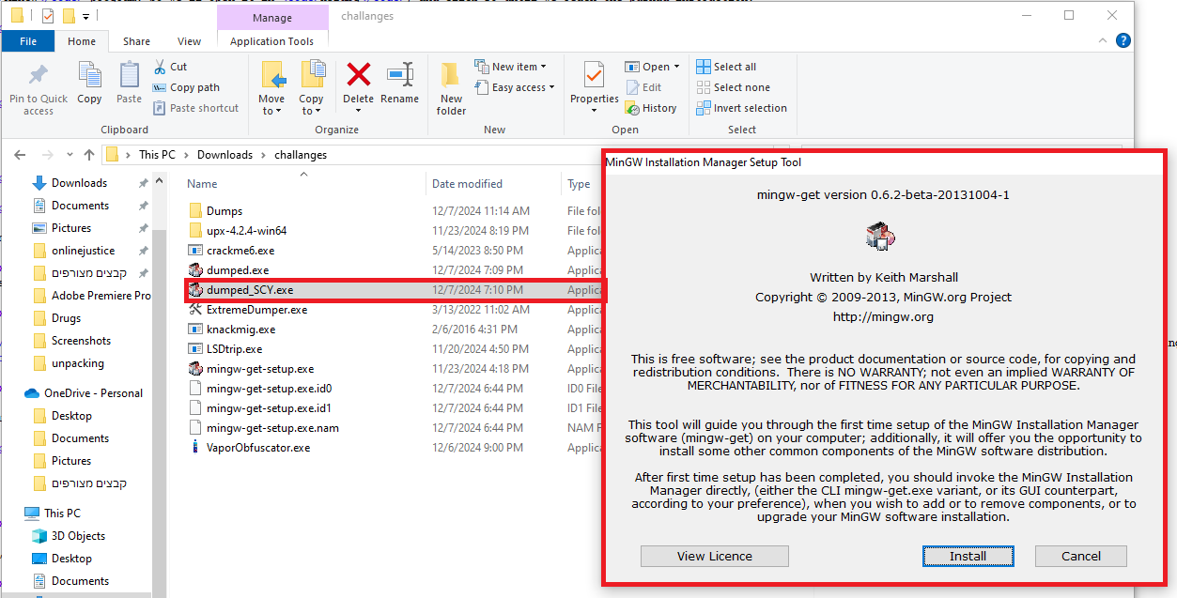The image size is (1177, 598).
Task: Click Invert selection in the ribbon
Action: [741, 108]
